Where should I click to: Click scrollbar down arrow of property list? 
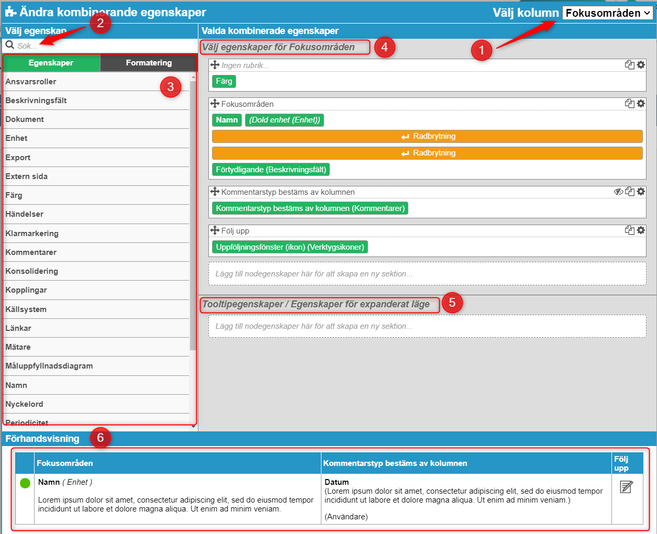click(193, 427)
